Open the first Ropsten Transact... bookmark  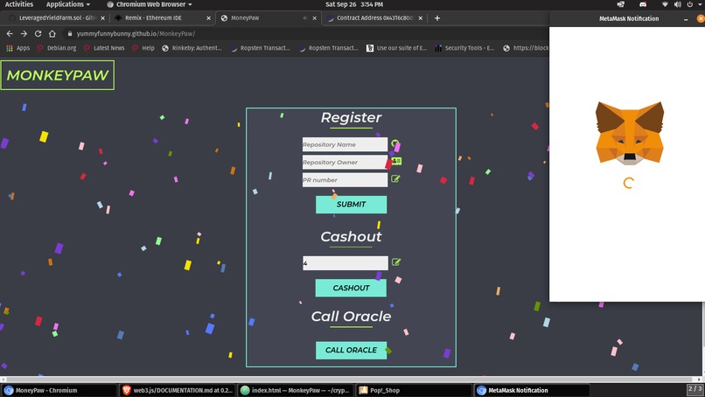click(261, 48)
